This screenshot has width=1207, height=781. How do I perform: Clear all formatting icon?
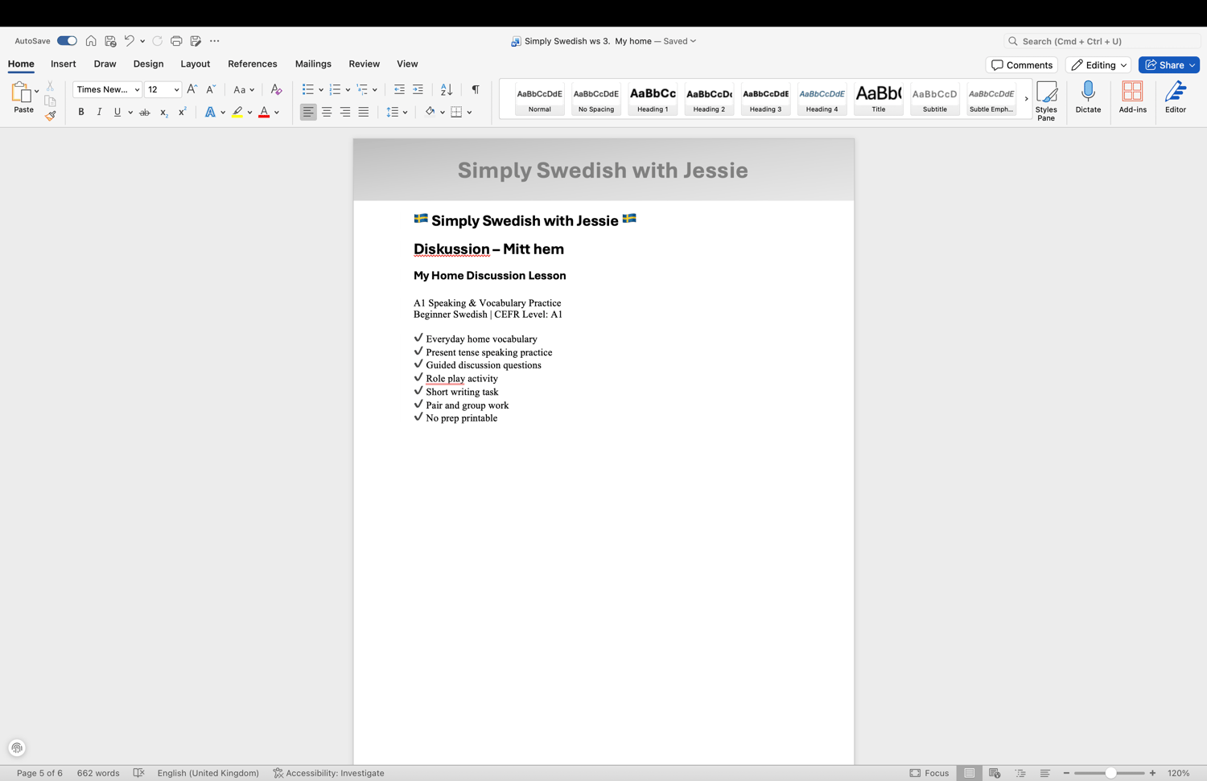276,89
